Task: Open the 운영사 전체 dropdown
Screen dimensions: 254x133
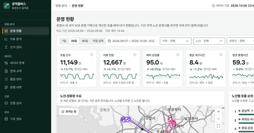Action: 240,41
